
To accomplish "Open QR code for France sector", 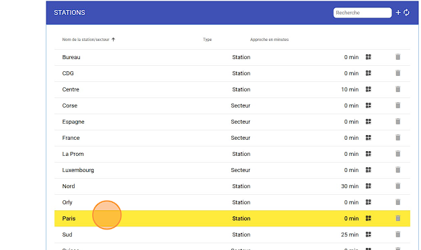I will [369, 138].
